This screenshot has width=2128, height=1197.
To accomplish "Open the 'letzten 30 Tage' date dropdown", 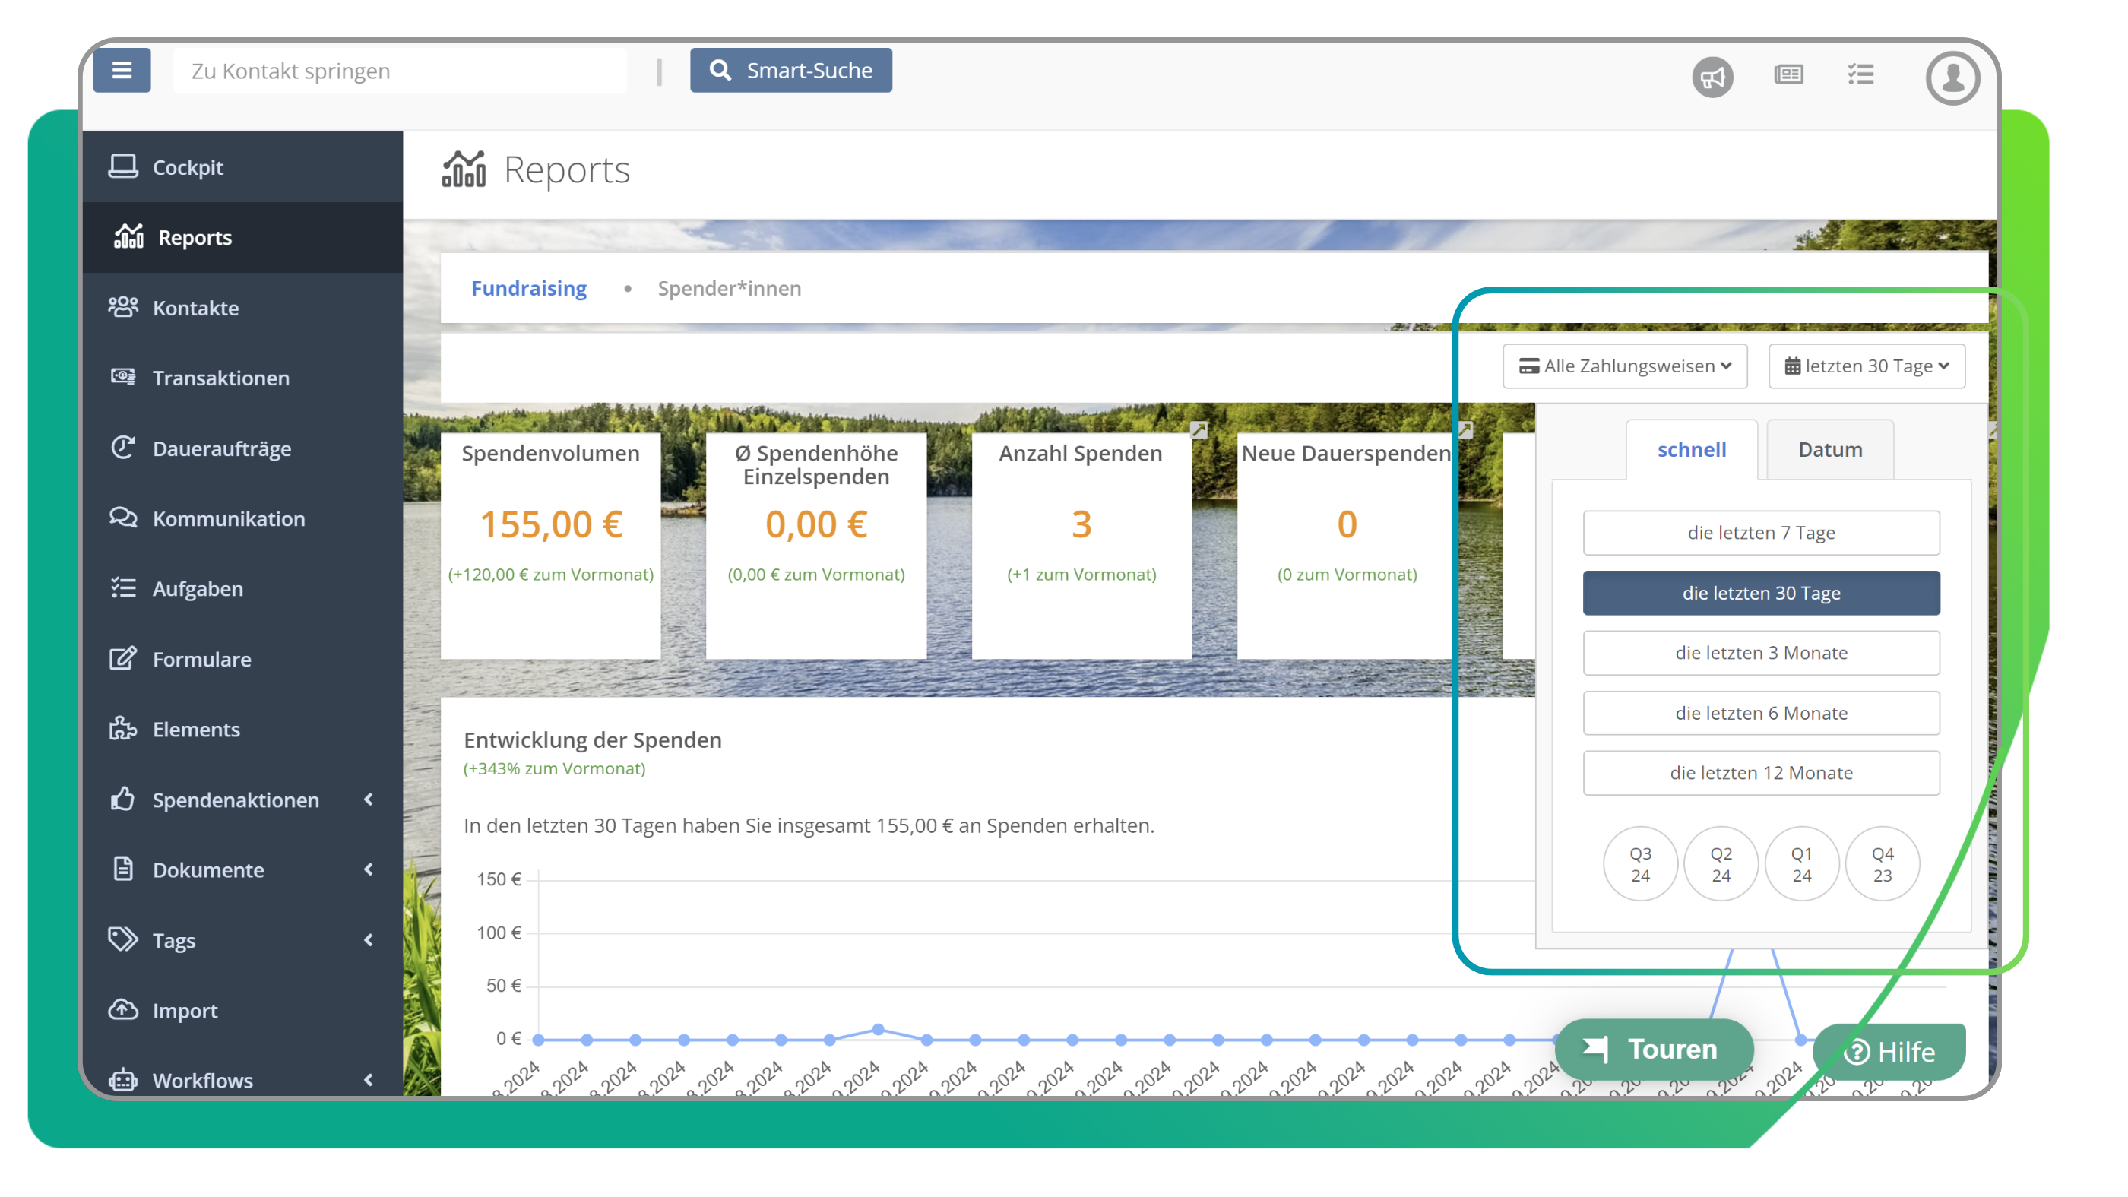I will coord(1866,366).
